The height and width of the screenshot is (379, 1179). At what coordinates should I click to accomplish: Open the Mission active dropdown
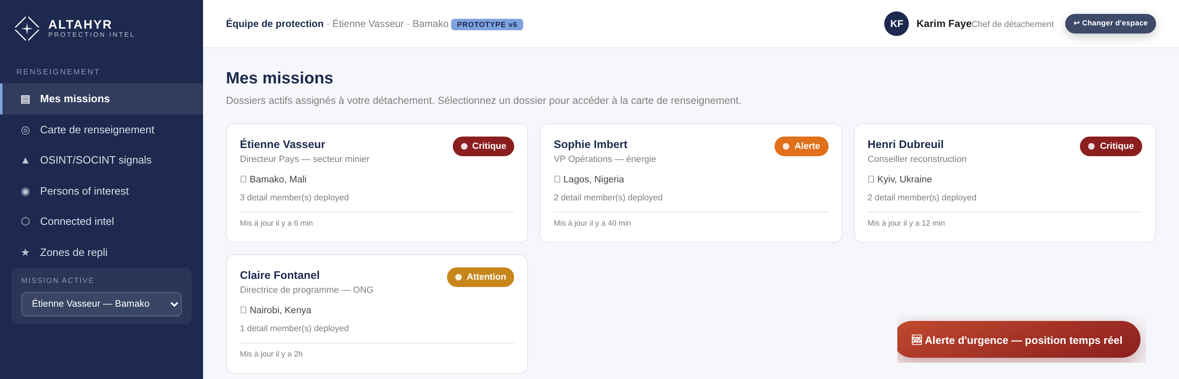pyautogui.click(x=101, y=304)
